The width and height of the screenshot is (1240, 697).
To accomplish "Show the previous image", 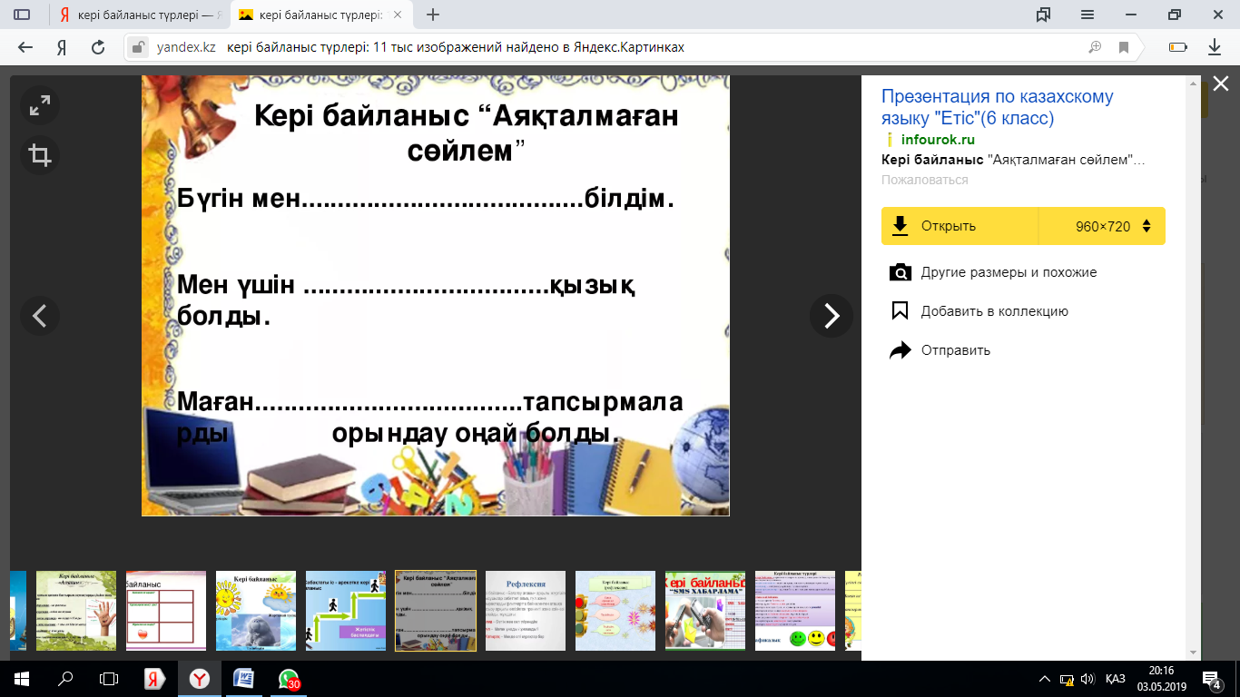I will pos(40,316).
